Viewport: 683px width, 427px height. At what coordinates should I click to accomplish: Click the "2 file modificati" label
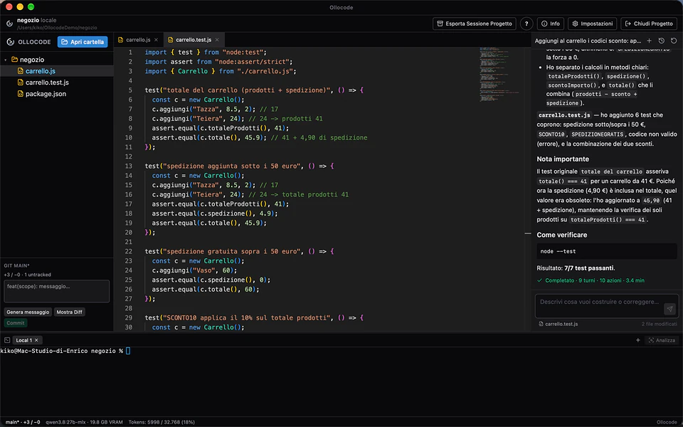[x=659, y=324]
